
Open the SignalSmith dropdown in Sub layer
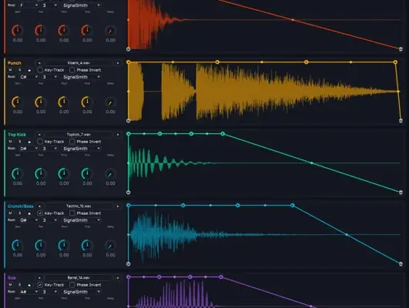click(82, 292)
